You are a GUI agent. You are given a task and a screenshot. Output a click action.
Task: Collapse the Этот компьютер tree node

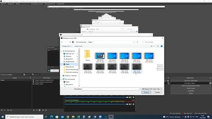(61, 79)
